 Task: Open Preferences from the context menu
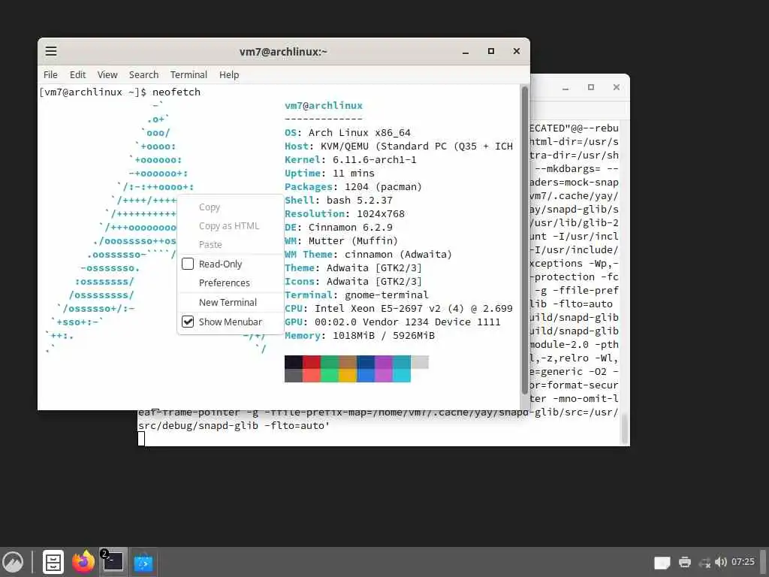click(230, 282)
